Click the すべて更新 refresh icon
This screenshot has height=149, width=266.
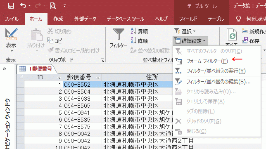coord(232,35)
